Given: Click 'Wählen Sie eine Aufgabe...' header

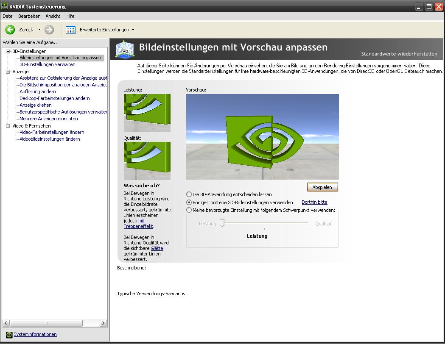Looking at the screenshot, I should coord(31,42).
